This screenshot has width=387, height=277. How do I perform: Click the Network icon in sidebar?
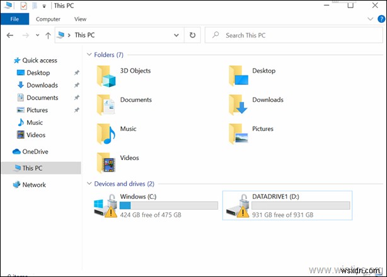[16, 184]
